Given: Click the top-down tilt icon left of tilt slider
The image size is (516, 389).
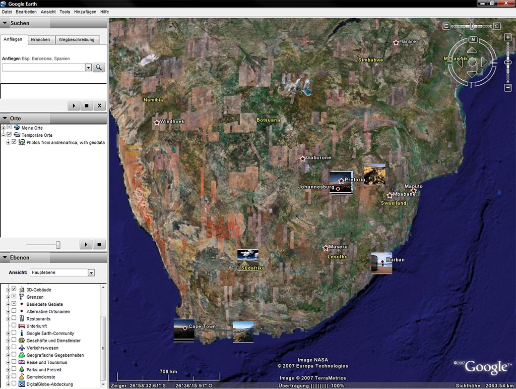Looking at the screenshot, I should pos(446,26).
